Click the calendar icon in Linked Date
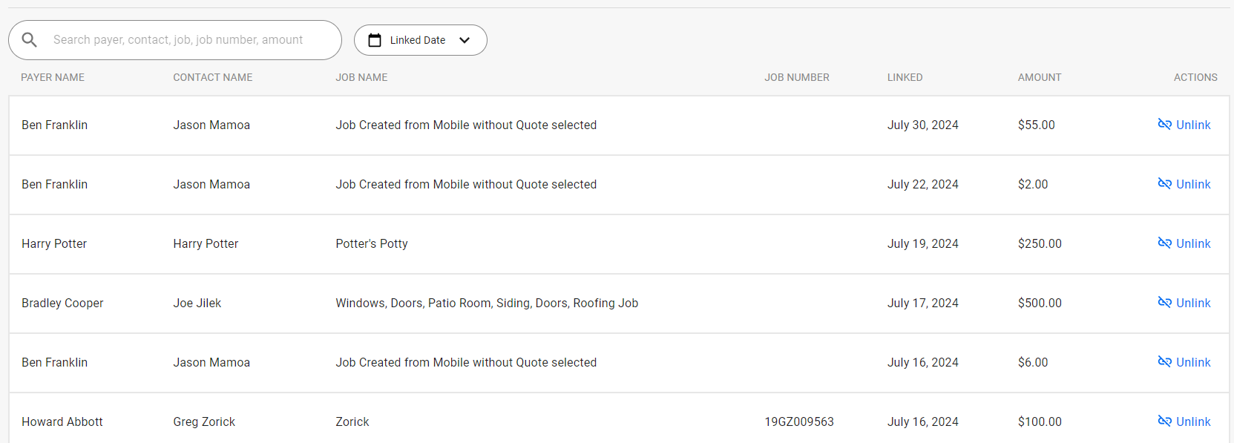 [375, 40]
